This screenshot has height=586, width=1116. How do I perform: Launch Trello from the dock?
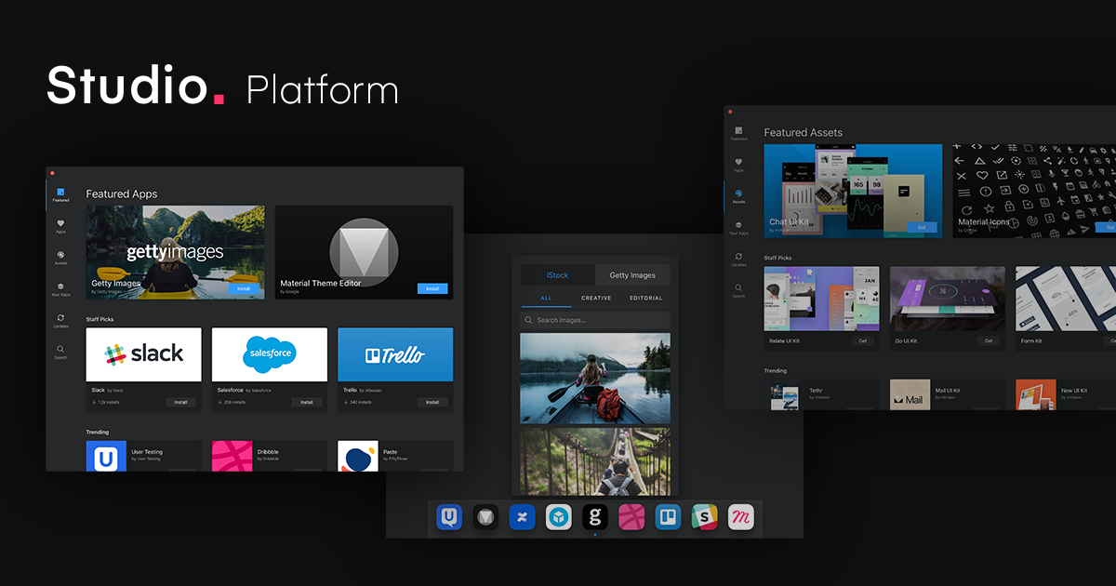coord(668,516)
